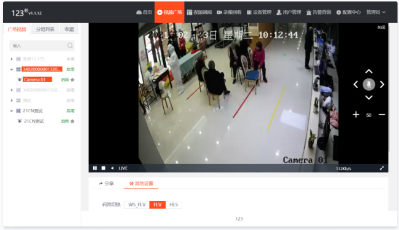Click device icon of 库房11.175

pos(18,59)
